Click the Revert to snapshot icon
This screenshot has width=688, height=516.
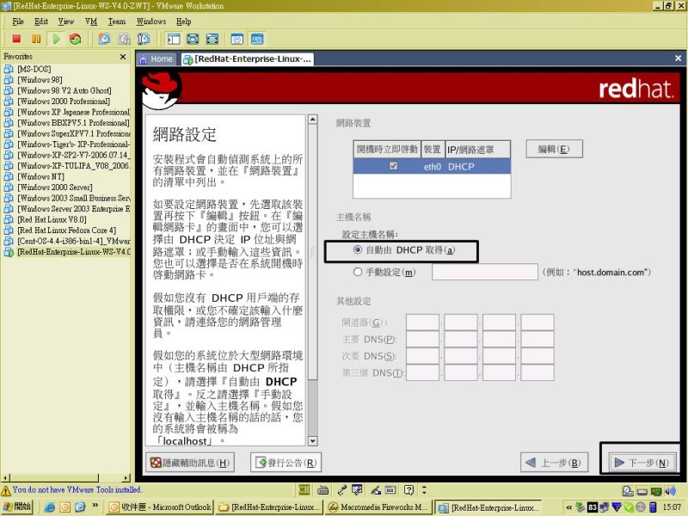pyautogui.click(x=124, y=39)
